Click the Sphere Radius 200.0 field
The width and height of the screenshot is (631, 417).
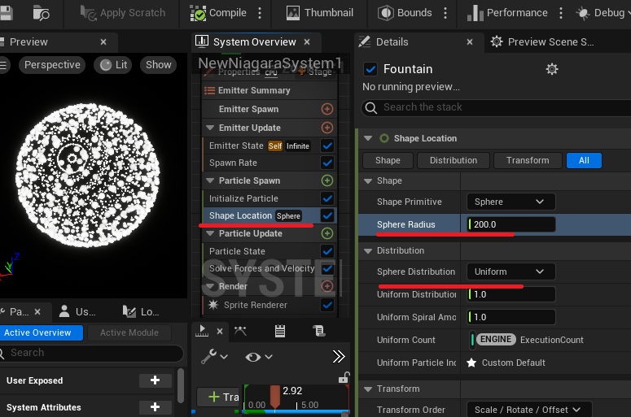pyautogui.click(x=511, y=224)
